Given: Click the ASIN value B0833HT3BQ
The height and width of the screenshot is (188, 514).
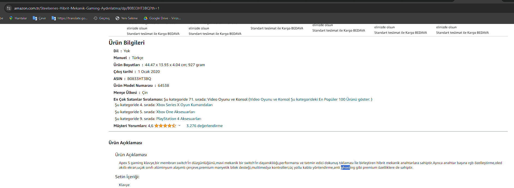Looking at the screenshot, I should tap(139, 79).
